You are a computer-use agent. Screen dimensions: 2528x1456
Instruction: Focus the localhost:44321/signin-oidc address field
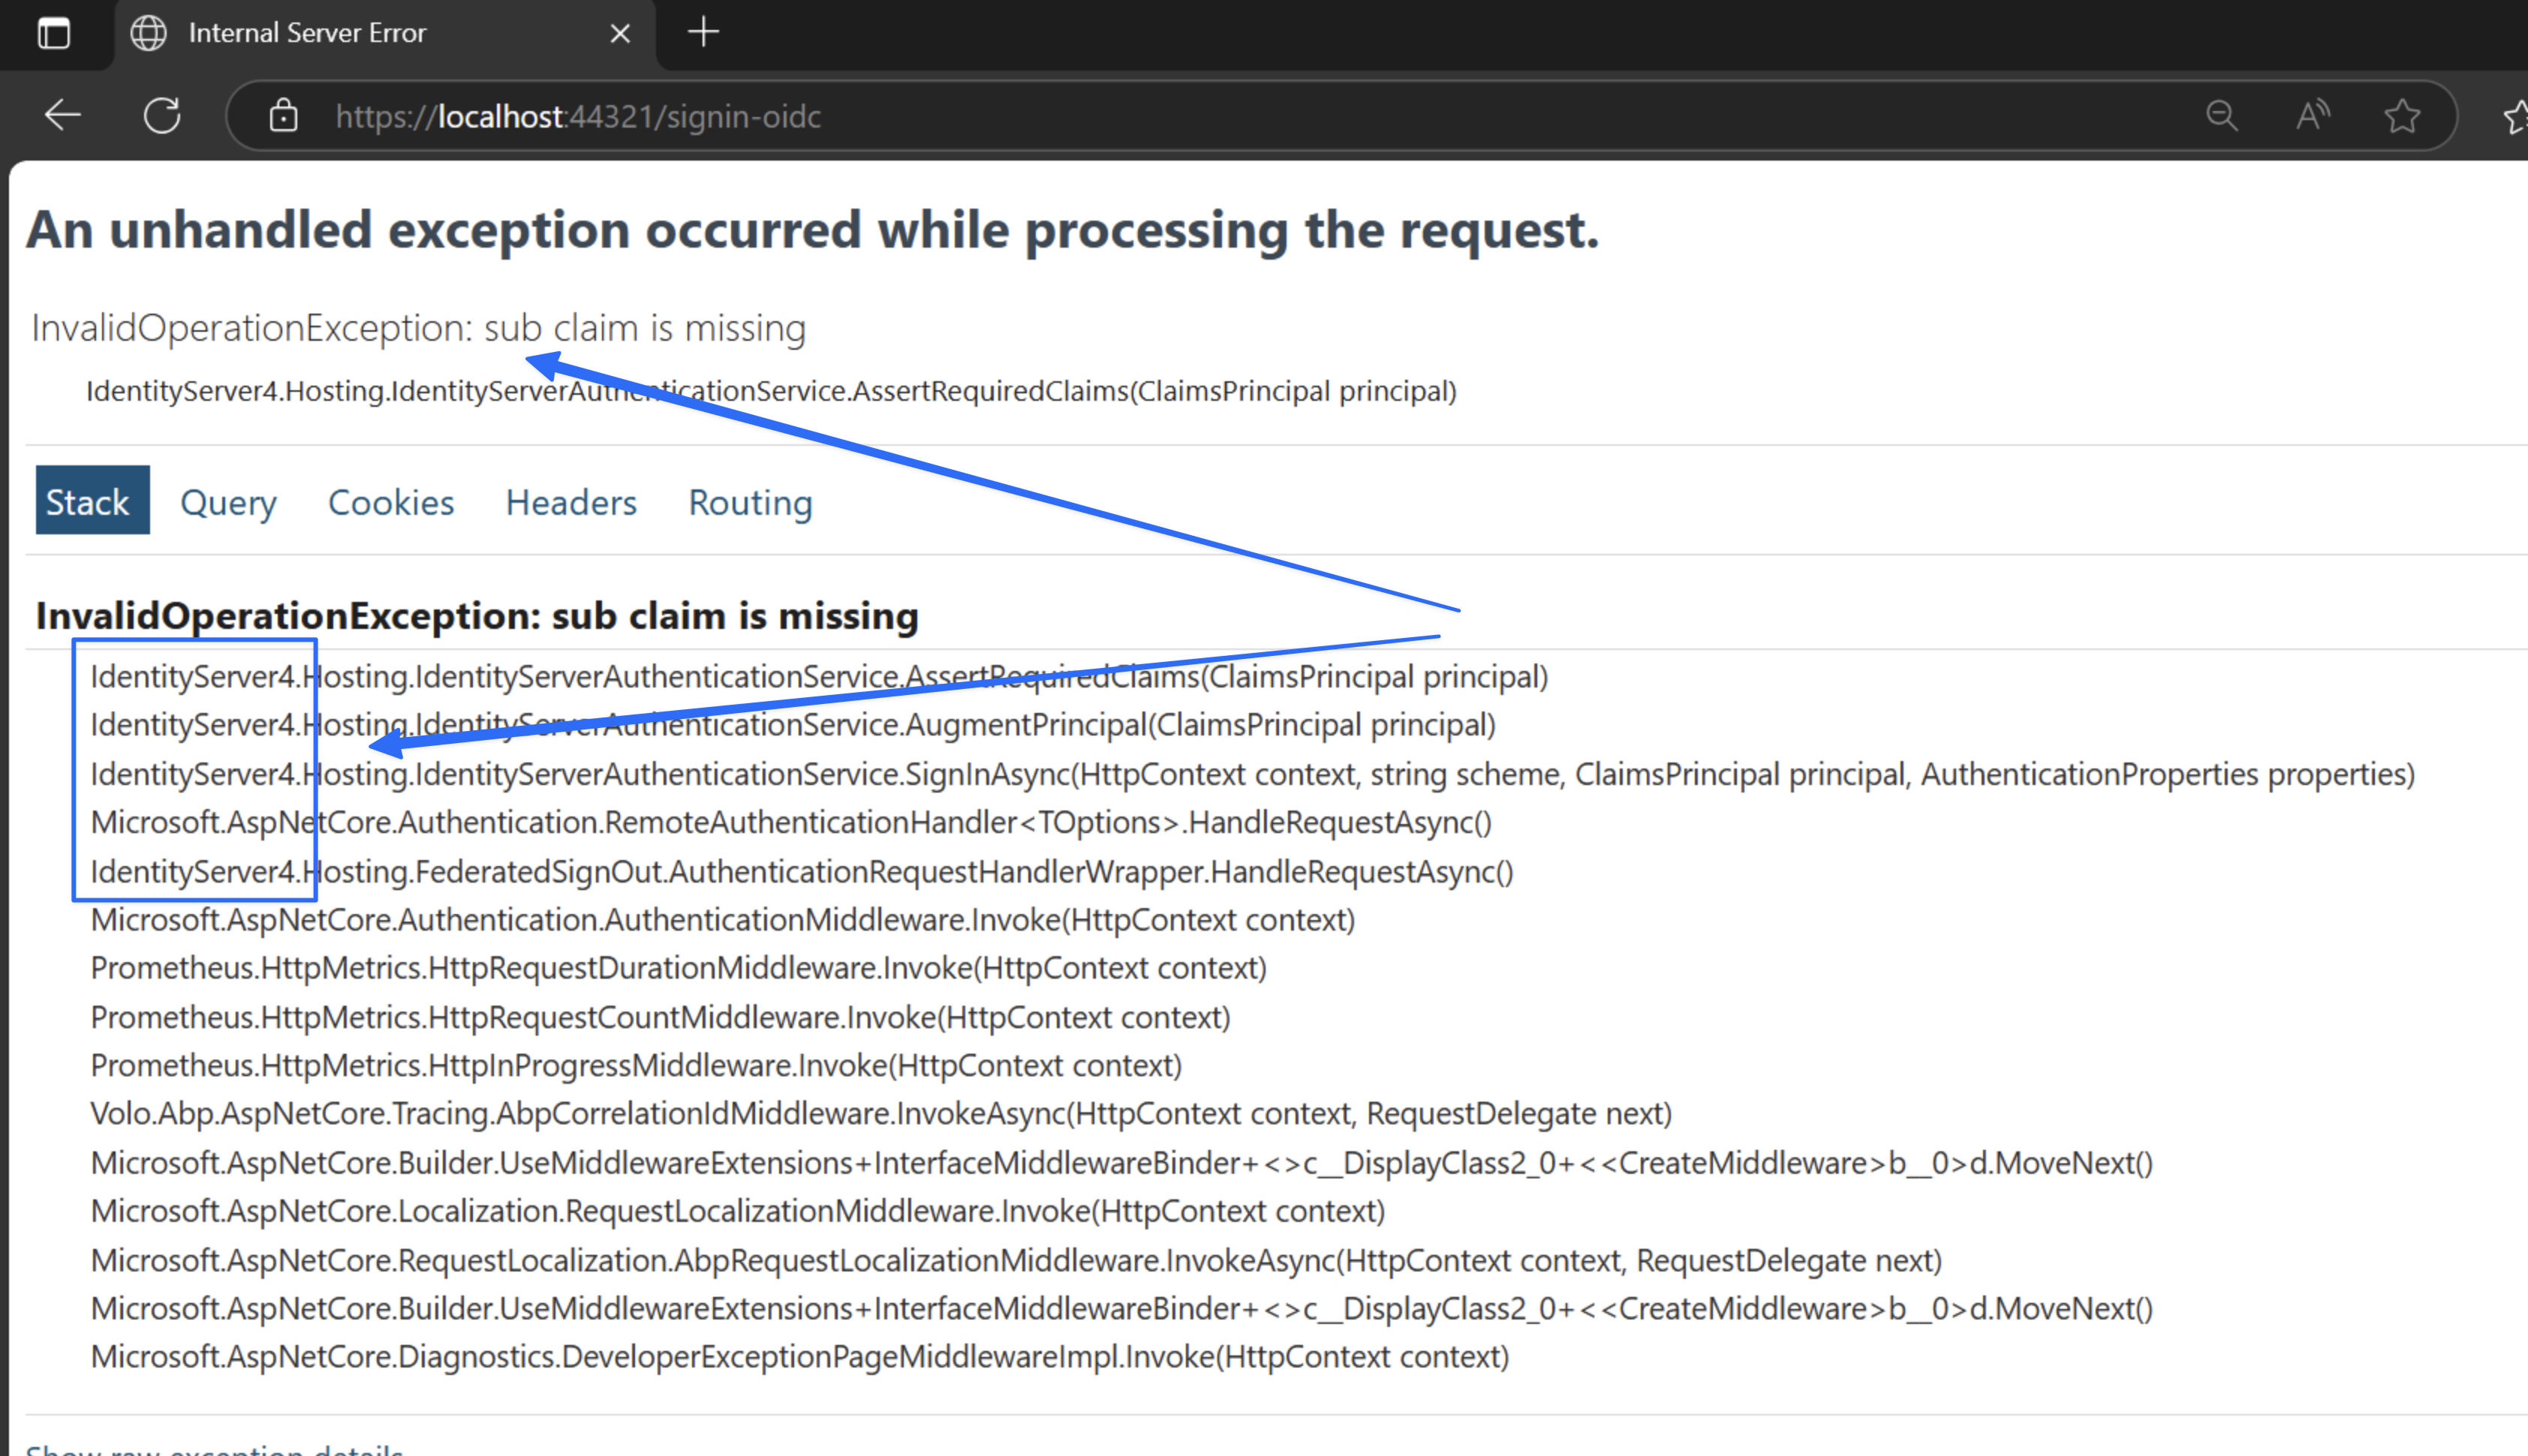pos(578,117)
